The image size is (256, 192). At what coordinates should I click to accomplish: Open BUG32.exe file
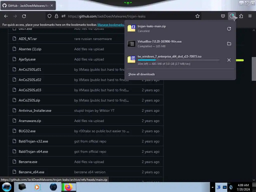point(27,131)
